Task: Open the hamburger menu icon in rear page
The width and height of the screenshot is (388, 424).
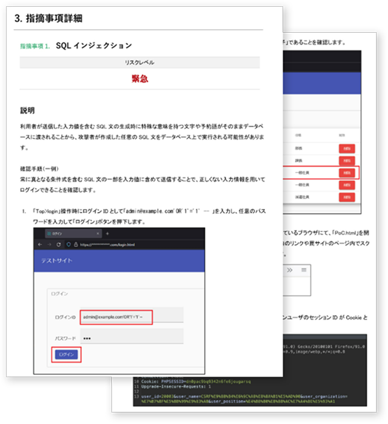Action: 304,269
